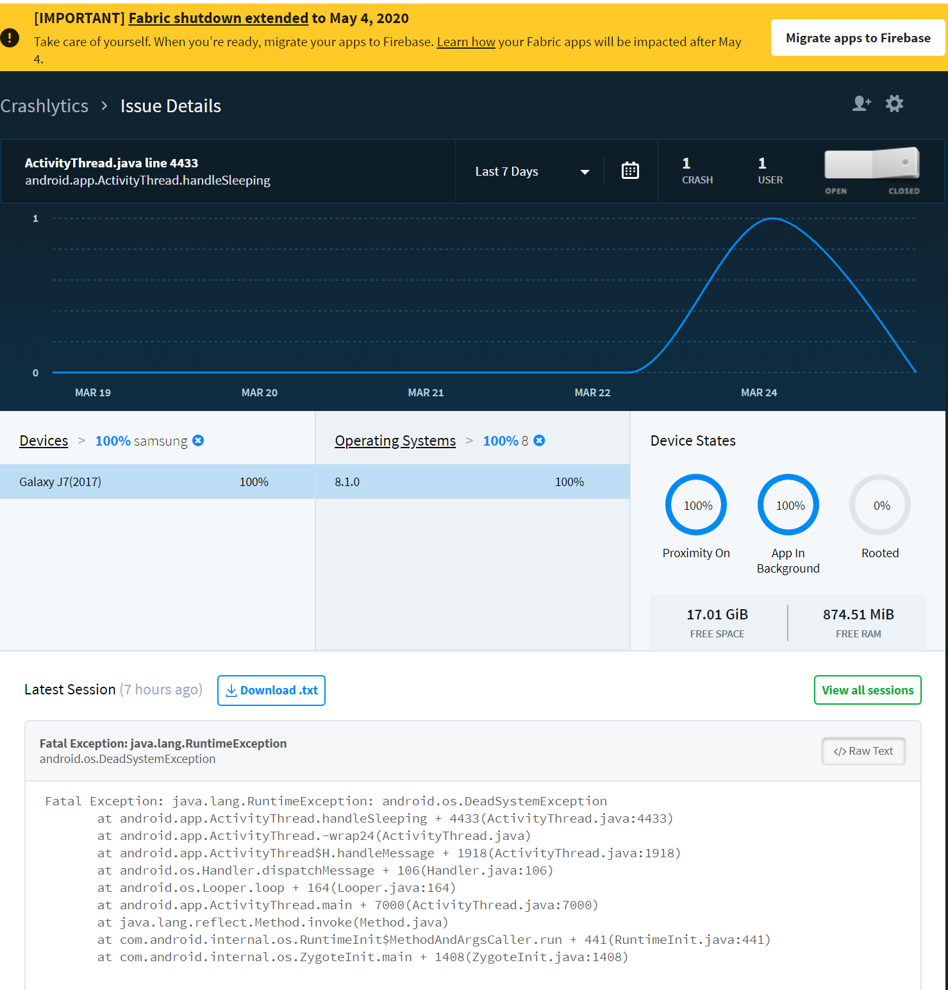Download the session as .txt

pos(271,691)
